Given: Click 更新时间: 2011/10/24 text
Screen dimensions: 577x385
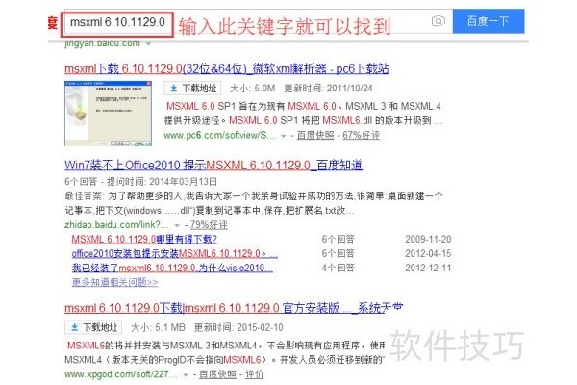Looking at the screenshot, I should 328,89.
